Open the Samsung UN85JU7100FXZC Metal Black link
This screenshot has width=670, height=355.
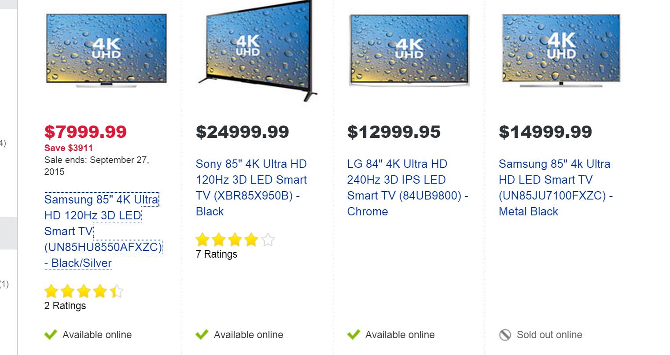(x=556, y=188)
